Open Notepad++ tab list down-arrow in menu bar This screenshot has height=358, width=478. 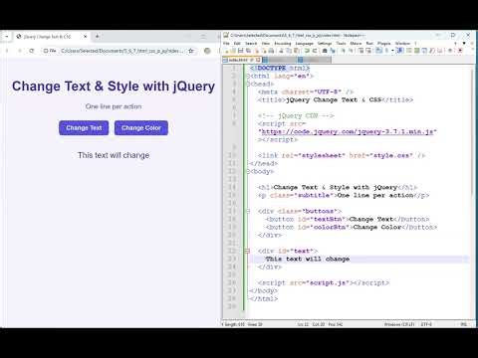click(464, 43)
